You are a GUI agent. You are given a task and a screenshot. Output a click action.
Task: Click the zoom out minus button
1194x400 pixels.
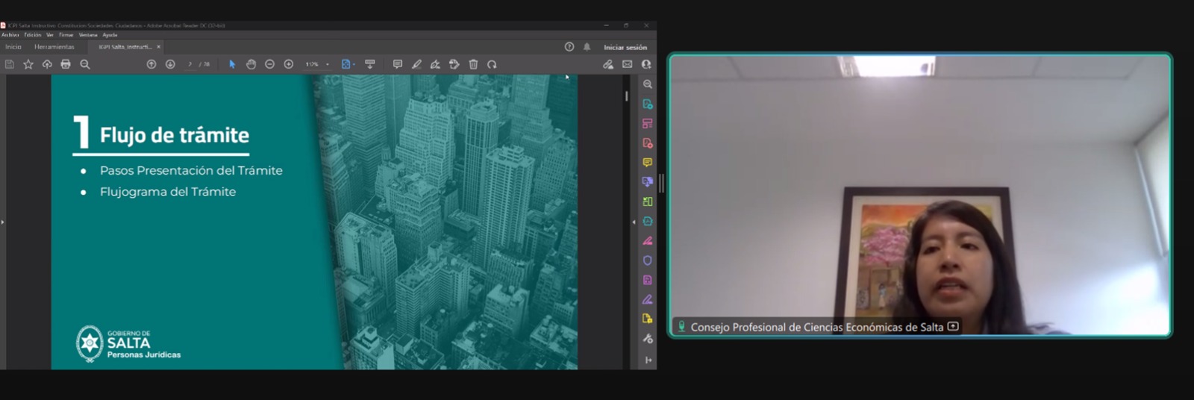pos(269,64)
